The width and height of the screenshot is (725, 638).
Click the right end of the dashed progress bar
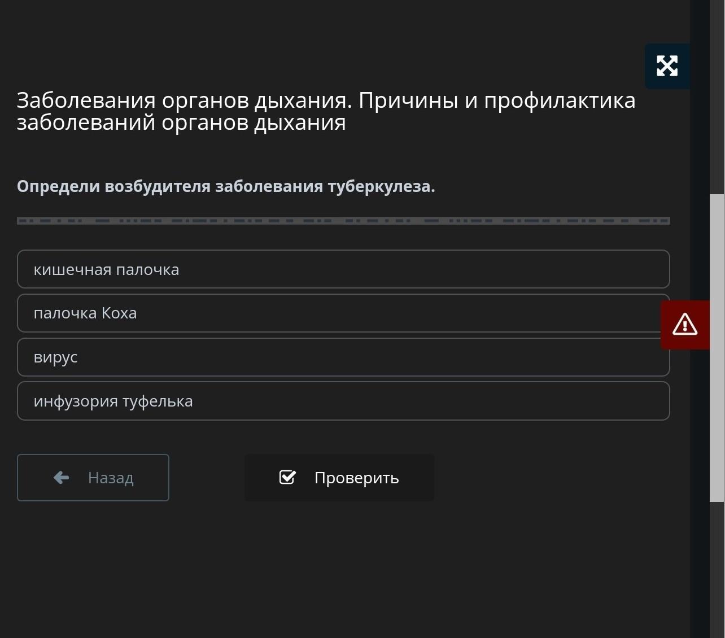665,221
